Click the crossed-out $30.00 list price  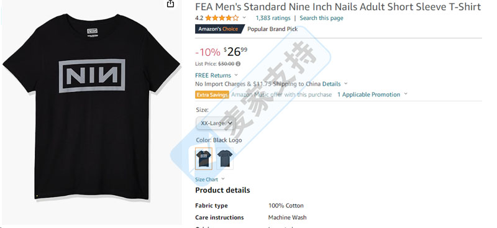[226, 64]
